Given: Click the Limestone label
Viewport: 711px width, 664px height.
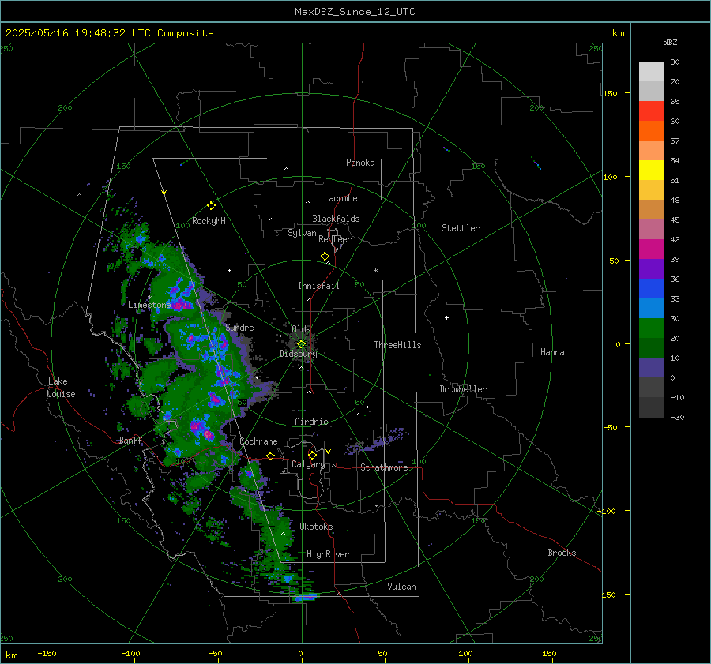Looking at the screenshot, I should pos(149,305).
